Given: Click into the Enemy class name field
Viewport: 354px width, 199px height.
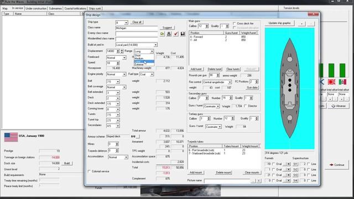Looking at the screenshot, I should [x=137, y=33].
